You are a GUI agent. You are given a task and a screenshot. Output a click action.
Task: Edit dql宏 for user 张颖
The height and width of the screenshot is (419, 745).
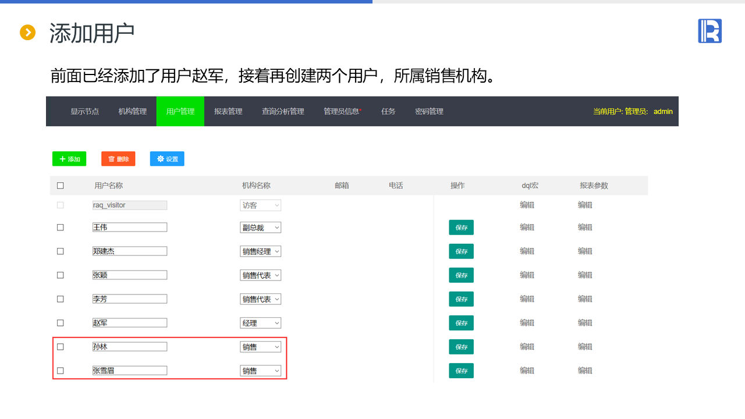(527, 275)
